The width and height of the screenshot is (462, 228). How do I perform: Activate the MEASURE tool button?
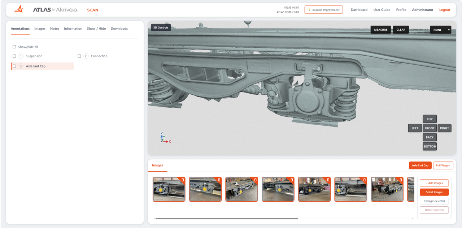click(x=380, y=30)
